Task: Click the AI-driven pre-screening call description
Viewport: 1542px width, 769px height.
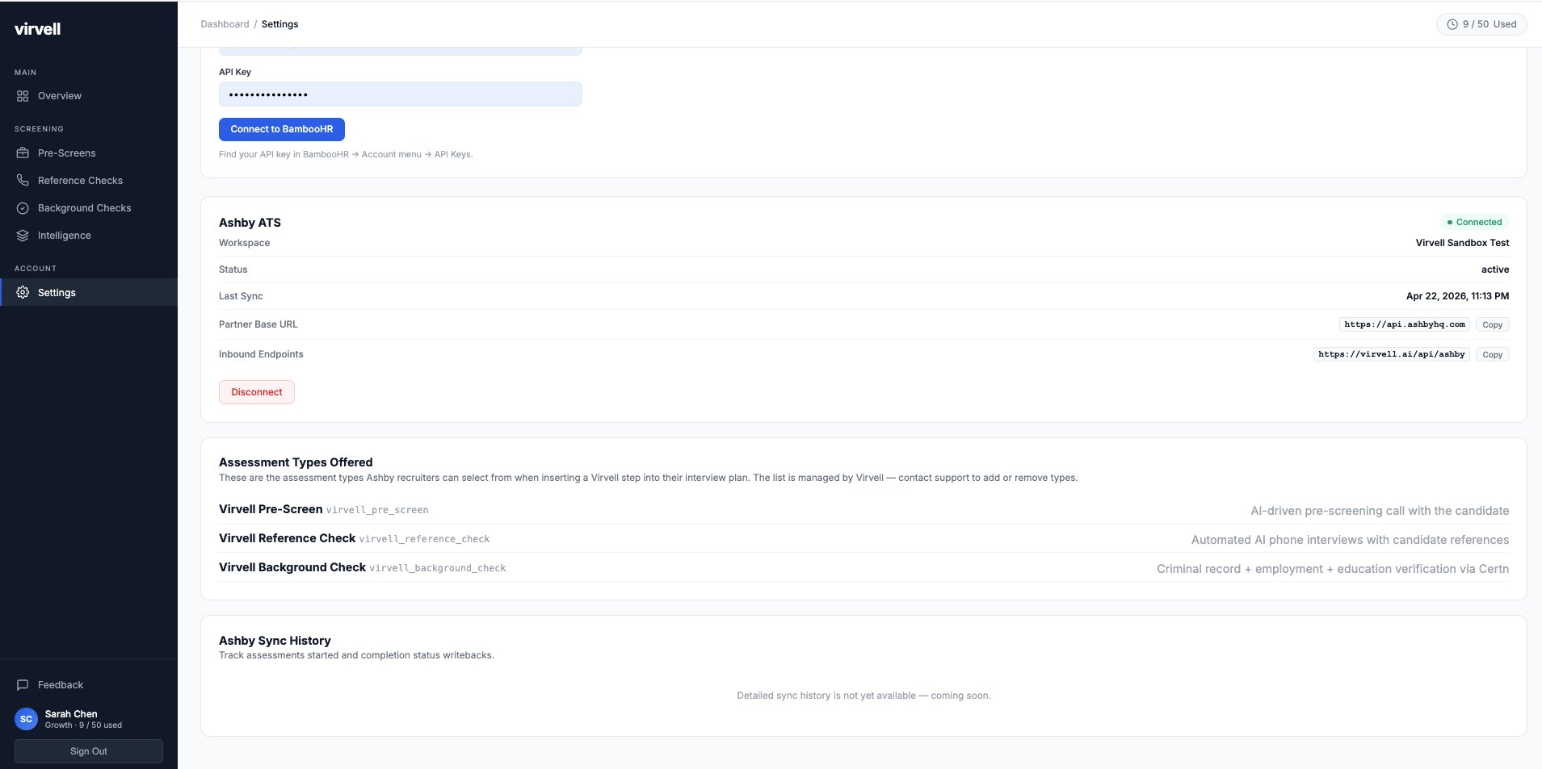Action: coord(1380,511)
